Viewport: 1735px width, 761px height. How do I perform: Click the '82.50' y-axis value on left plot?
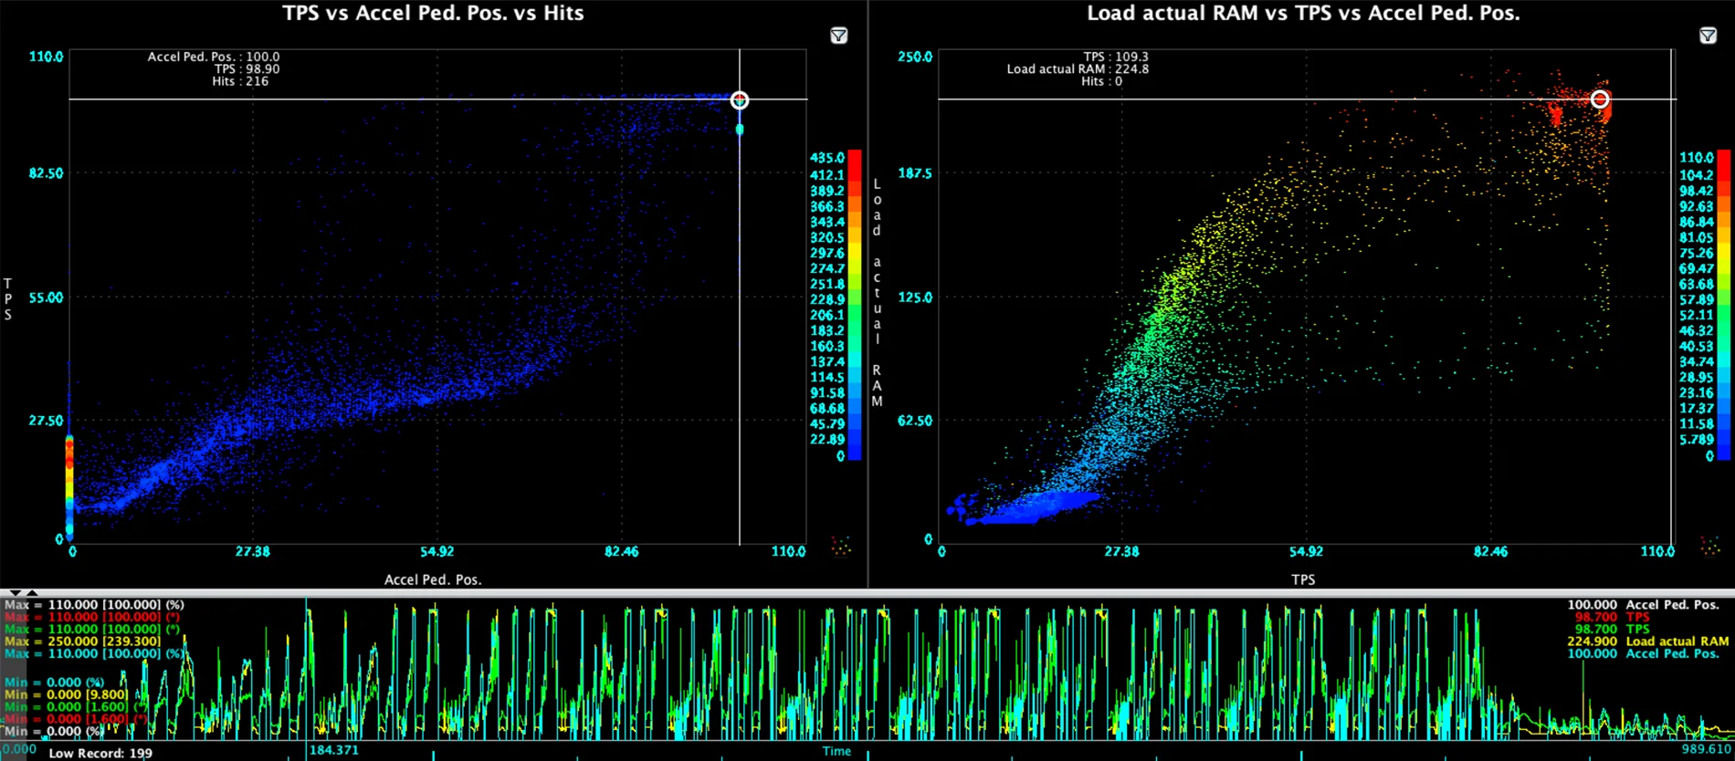[x=46, y=173]
